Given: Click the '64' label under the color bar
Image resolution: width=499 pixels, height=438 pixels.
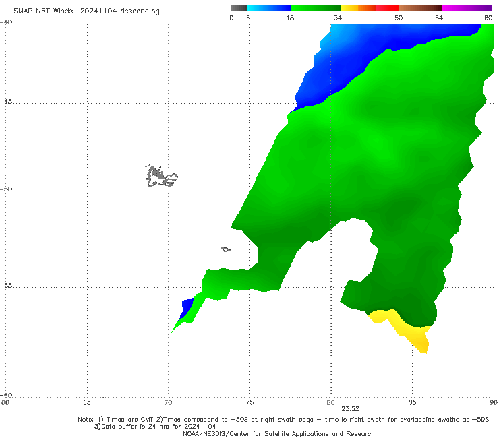Looking at the screenshot, I should [x=439, y=18].
